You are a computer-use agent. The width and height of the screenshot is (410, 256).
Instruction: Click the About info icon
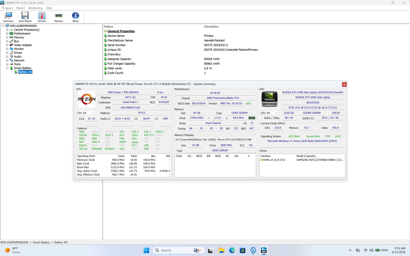pyautogui.click(x=76, y=17)
